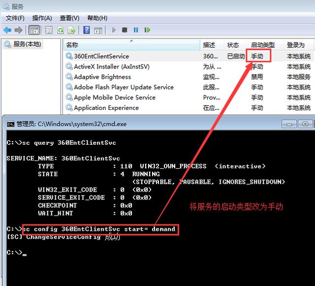Click the Prov... description cell
Image resolution: width=315 pixels, height=286 pixels.
pos(212,97)
